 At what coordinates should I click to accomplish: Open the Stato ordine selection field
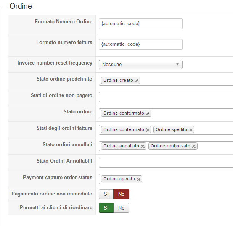pyautogui.click(x=191, y=113)
